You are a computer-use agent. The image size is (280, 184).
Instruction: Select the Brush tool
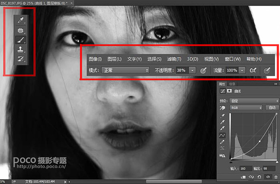[x=21, y=40]
